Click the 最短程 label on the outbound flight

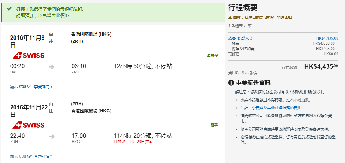(212, 56)
